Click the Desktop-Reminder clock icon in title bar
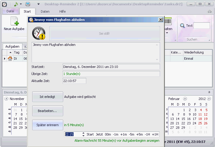The width and height of the screenshot is (215, 147). click(4, 4)
